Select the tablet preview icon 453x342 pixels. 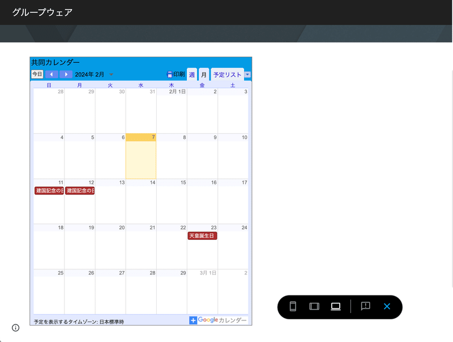pos(314,306)
